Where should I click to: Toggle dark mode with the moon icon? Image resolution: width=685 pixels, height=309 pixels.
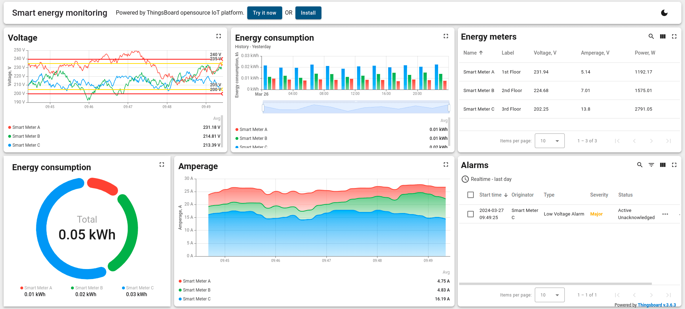(664, 13)
